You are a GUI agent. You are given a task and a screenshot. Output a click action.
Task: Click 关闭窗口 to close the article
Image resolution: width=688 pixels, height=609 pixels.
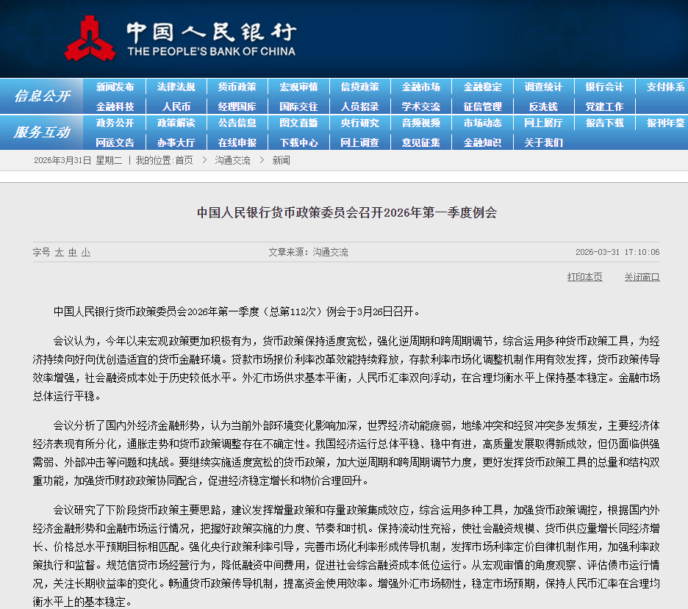coord(641,276)
